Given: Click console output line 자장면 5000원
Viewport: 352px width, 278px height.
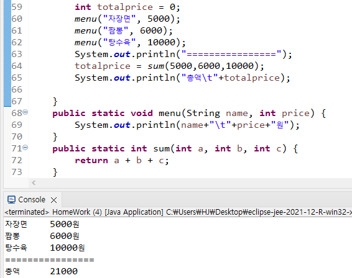Looking at the screenshot, I should 42,224.
